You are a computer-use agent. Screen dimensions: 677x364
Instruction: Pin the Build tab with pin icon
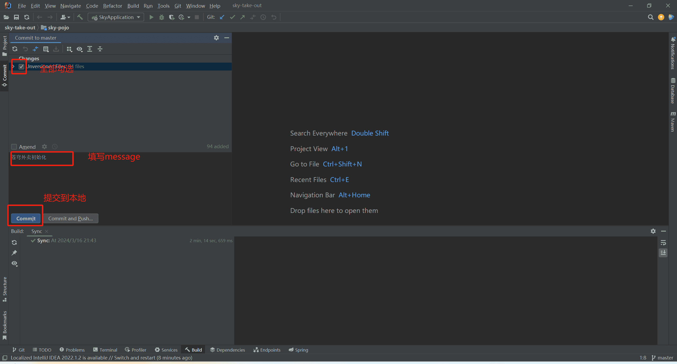point(14,253)
